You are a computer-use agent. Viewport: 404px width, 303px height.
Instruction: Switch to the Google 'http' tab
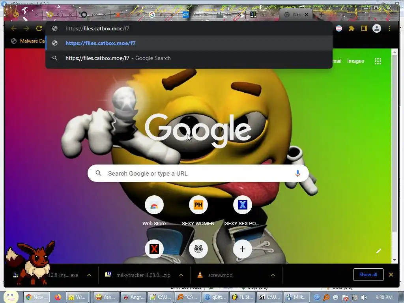(x=161, y=15)
